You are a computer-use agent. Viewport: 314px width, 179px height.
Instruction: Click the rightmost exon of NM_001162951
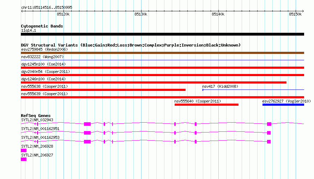[x=269, y=133]
